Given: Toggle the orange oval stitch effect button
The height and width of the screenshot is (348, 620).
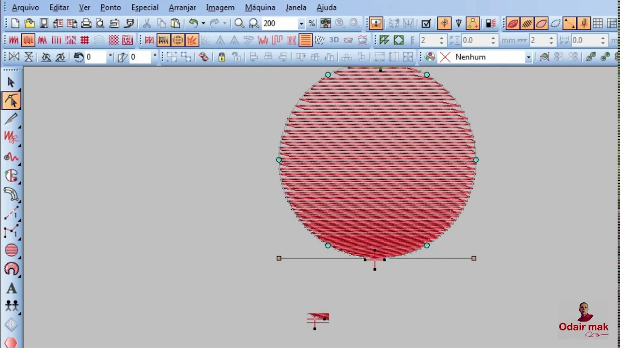Looking at the screenshot, I should click(x=178, y=40).
